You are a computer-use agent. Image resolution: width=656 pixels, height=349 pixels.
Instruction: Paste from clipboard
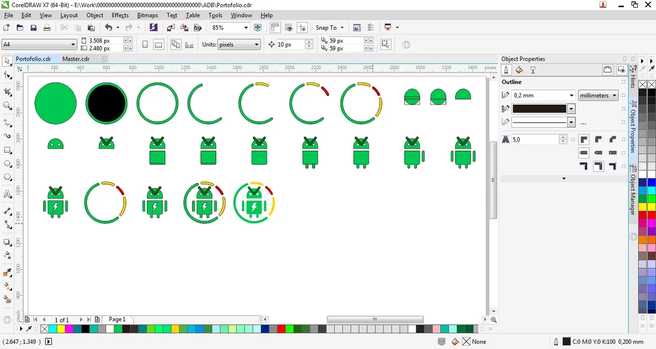coord(91,28)
